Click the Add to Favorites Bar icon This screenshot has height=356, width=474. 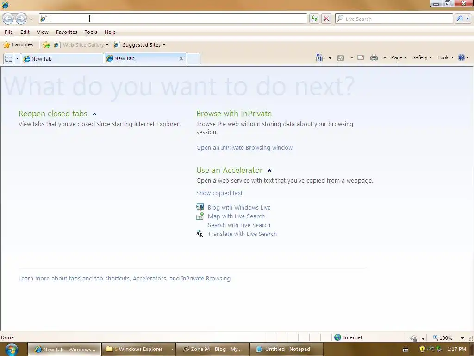click(x=46, y=45)
